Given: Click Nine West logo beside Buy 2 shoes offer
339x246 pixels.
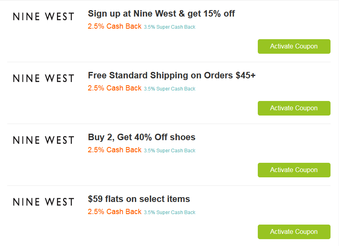Looking at the screenshot, I should [44, 140].
